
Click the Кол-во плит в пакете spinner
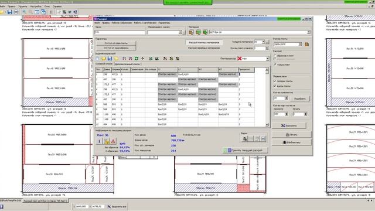[x=267, y=48]
